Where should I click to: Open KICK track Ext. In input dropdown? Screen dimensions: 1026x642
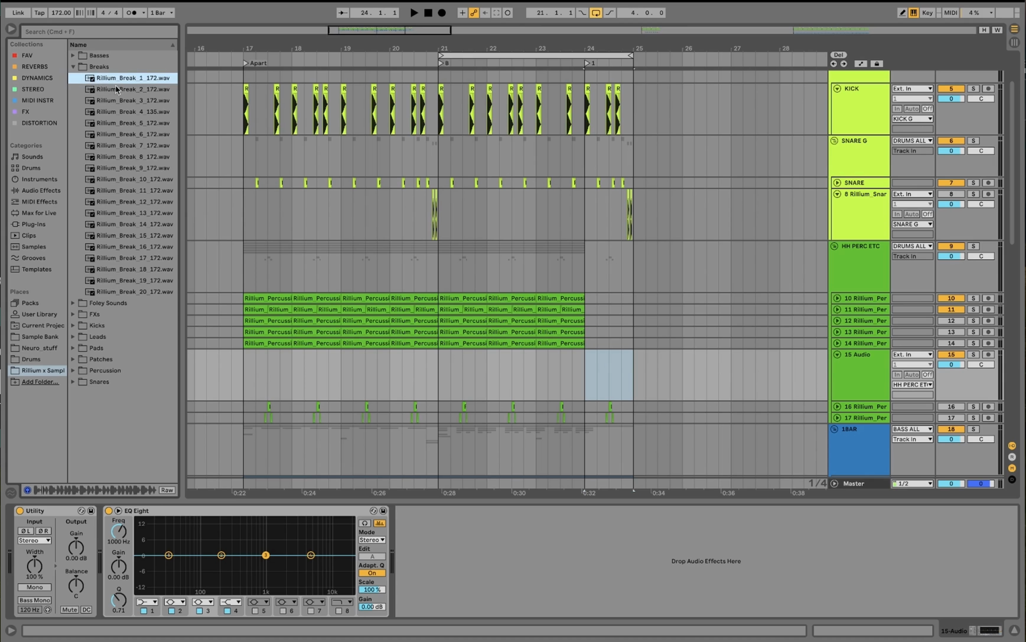pyautogui.click(x=912, y=88)
